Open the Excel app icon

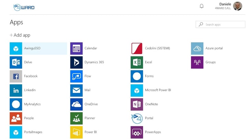[137, 62]
